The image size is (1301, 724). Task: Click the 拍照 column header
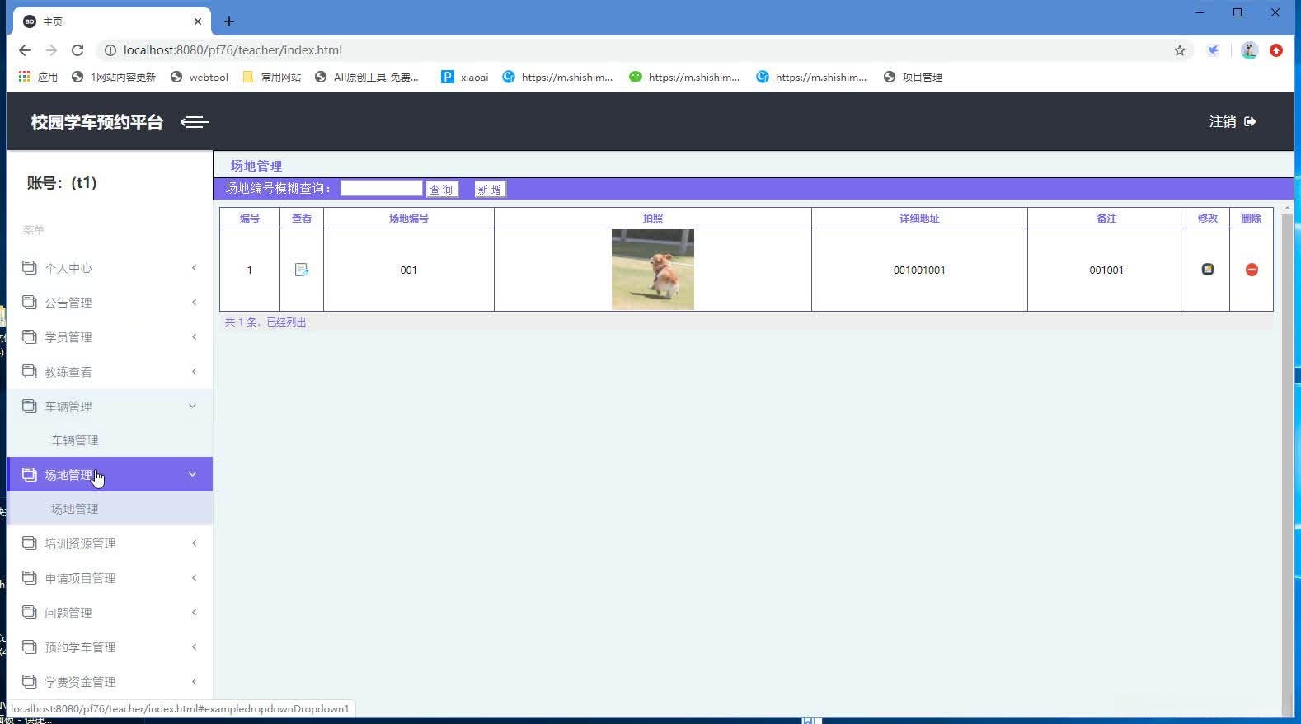pyautogui.click(x=653, y=218)
